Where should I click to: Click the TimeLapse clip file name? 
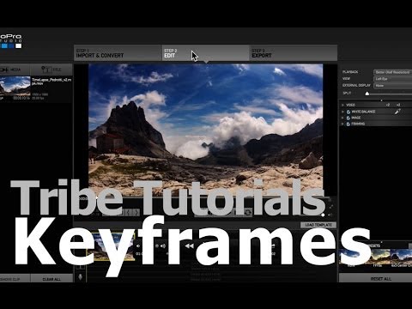(x=51, y=82)
